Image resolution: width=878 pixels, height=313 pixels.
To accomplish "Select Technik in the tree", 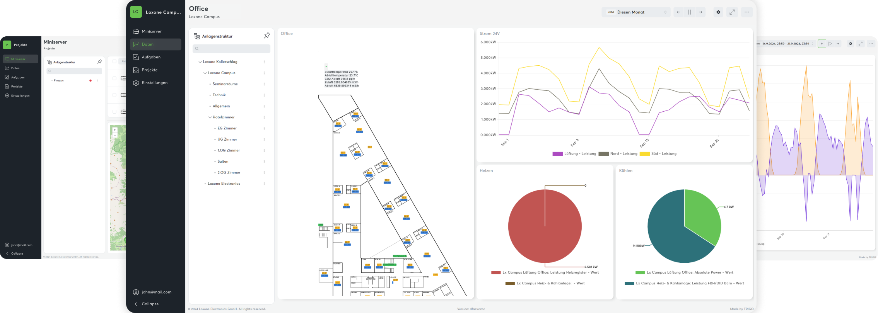I will click(x=219, y=95).
